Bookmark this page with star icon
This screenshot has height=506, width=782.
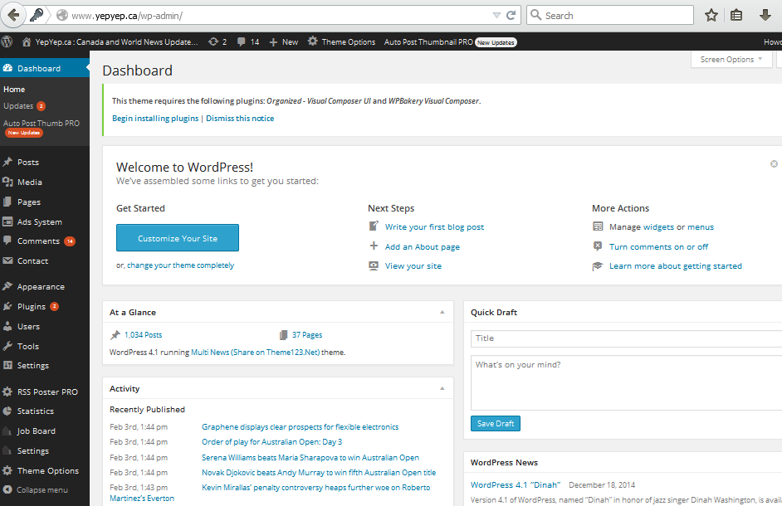(x=711, y=16)
